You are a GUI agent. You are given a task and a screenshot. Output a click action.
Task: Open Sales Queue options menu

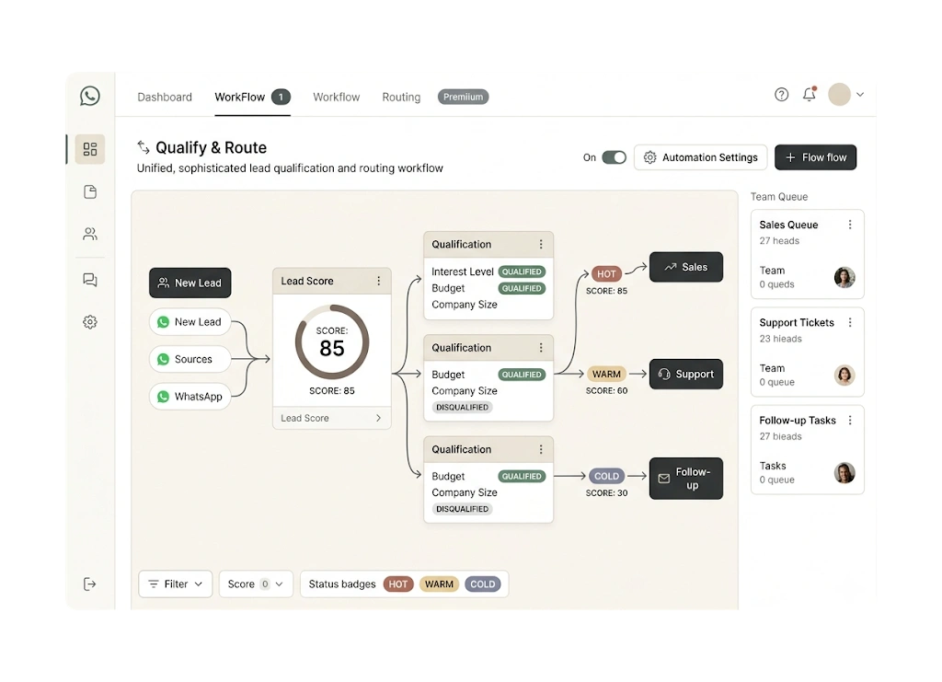pos(849,225)
